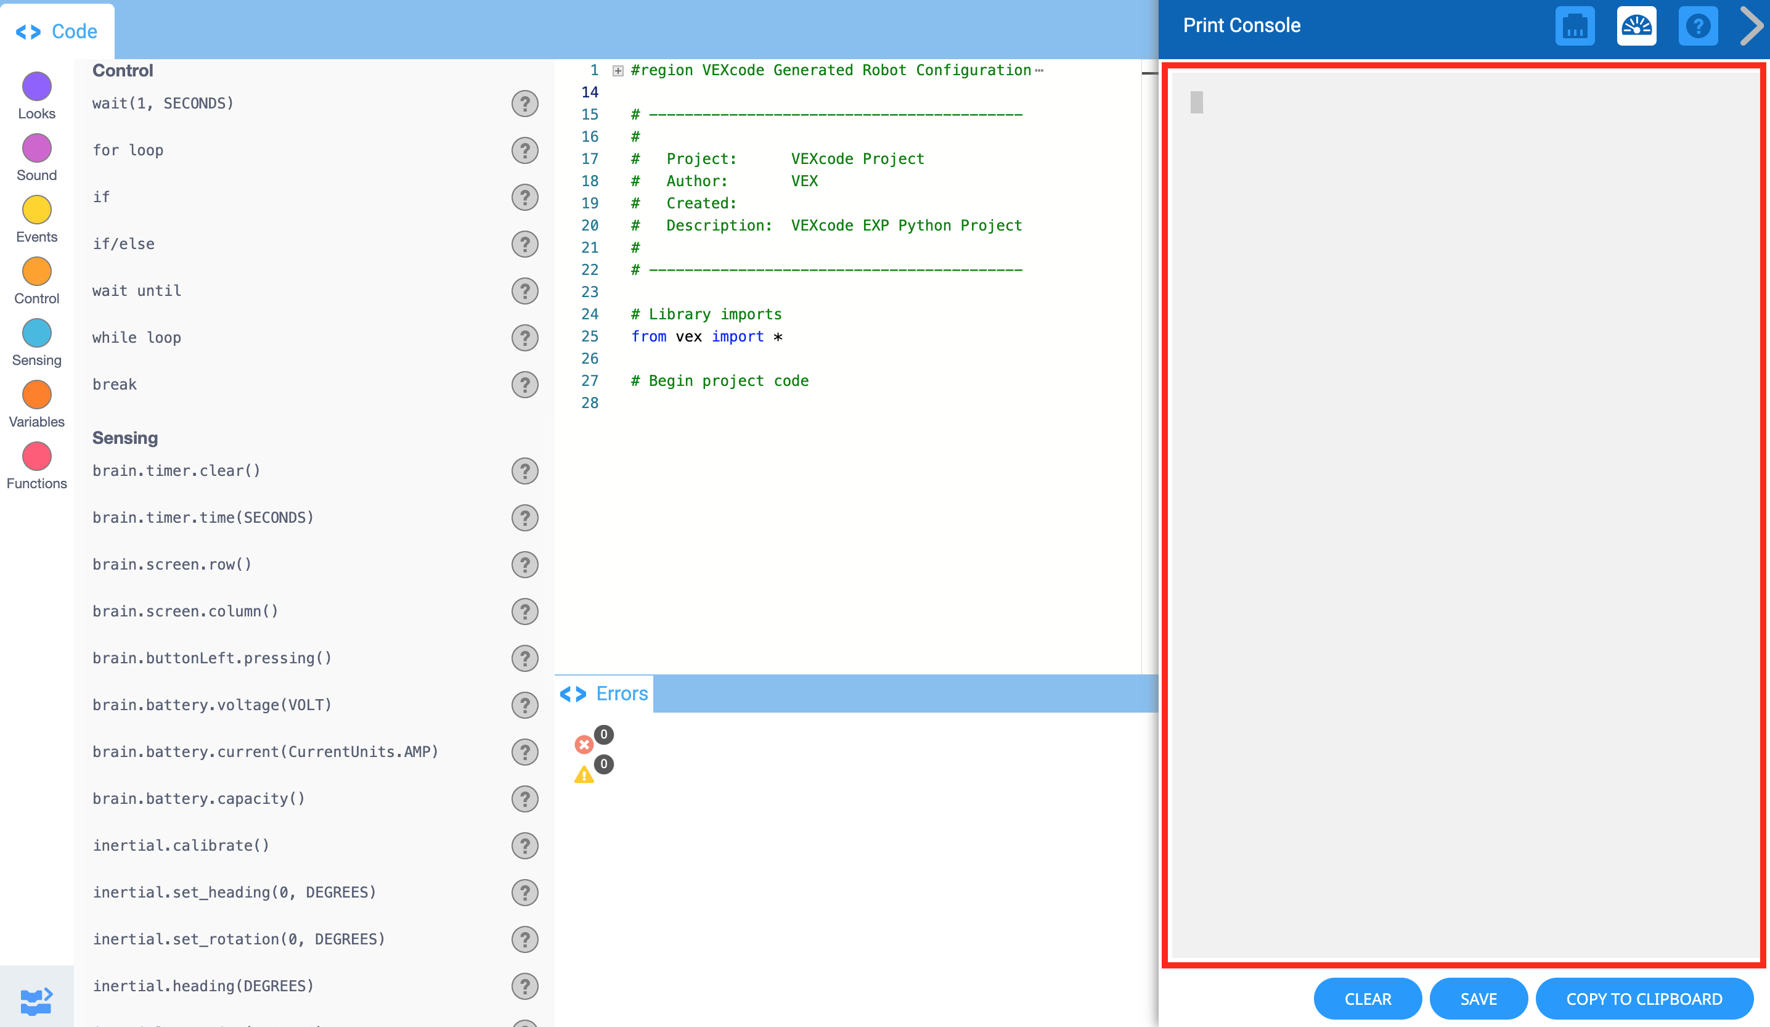The image size is (1770, 1027).
Task: Click the purple Looks color circle
Action: tap(36, 86)
